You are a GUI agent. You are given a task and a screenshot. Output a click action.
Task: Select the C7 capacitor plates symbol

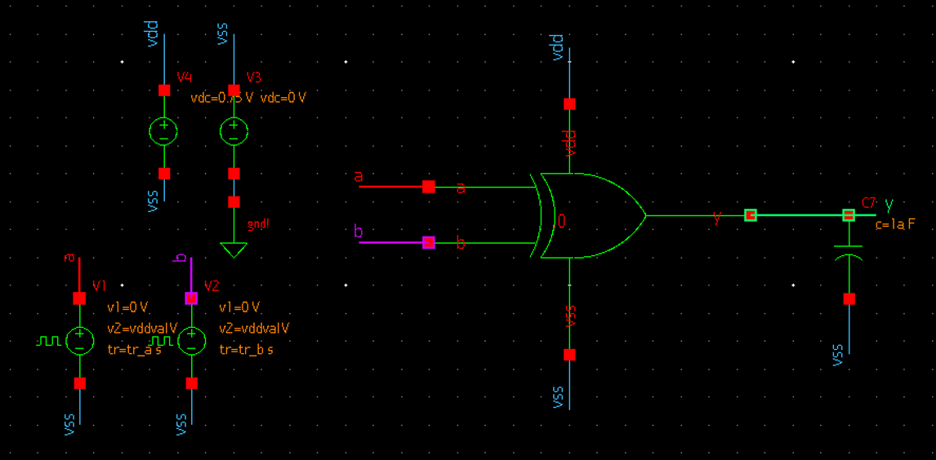(x=849, y=251)
